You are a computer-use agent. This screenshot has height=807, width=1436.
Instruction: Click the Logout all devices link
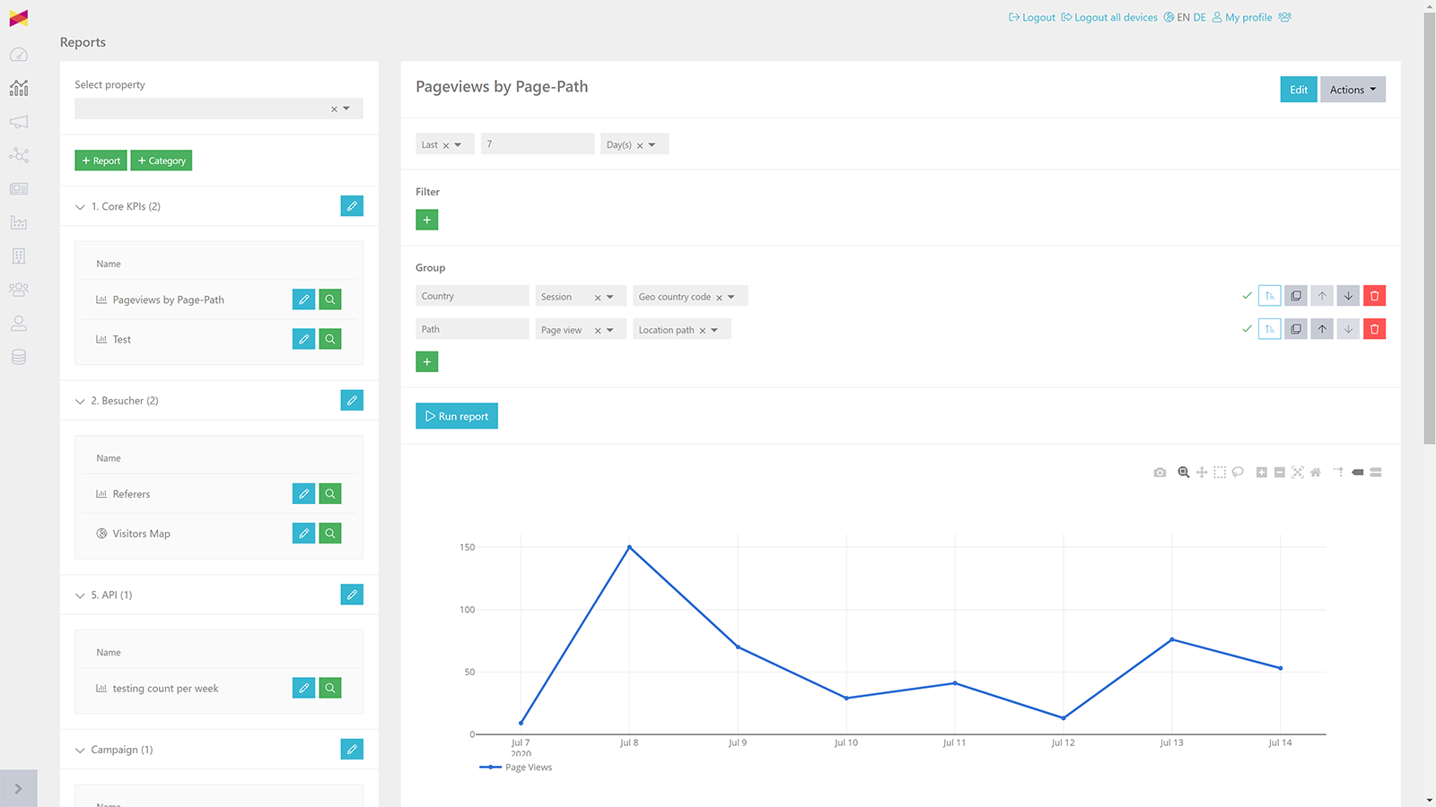point(1109,17)
